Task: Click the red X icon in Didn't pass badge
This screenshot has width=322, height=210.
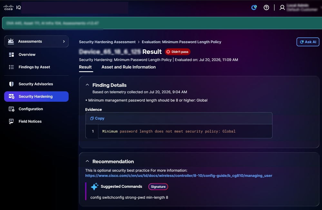Action: (x=168, y=52)
